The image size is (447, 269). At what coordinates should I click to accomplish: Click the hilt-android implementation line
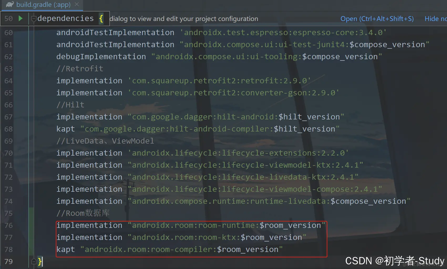pos(200,117)
